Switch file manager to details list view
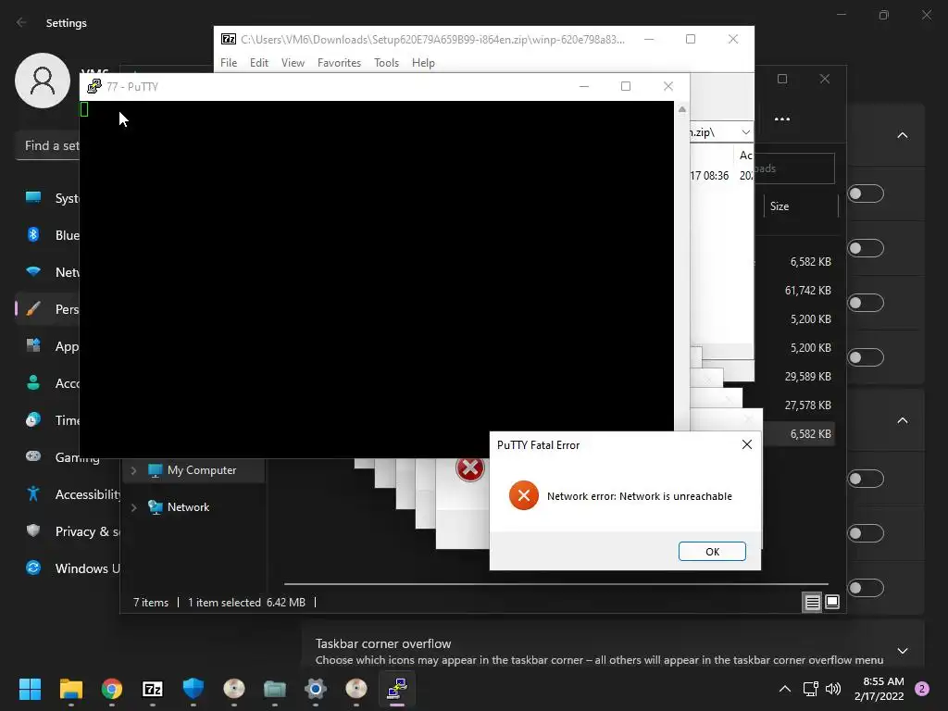This screenshot has width=948, height=711. (812, 602)
